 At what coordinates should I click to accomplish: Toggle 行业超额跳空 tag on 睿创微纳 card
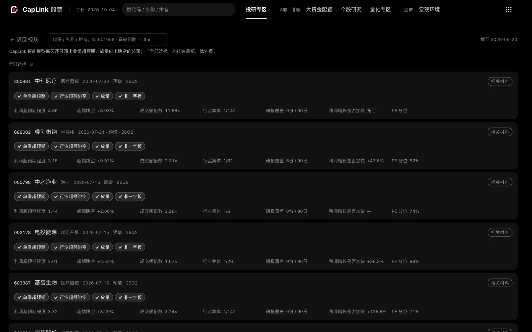pyautogui.click(x=70, y=146)
